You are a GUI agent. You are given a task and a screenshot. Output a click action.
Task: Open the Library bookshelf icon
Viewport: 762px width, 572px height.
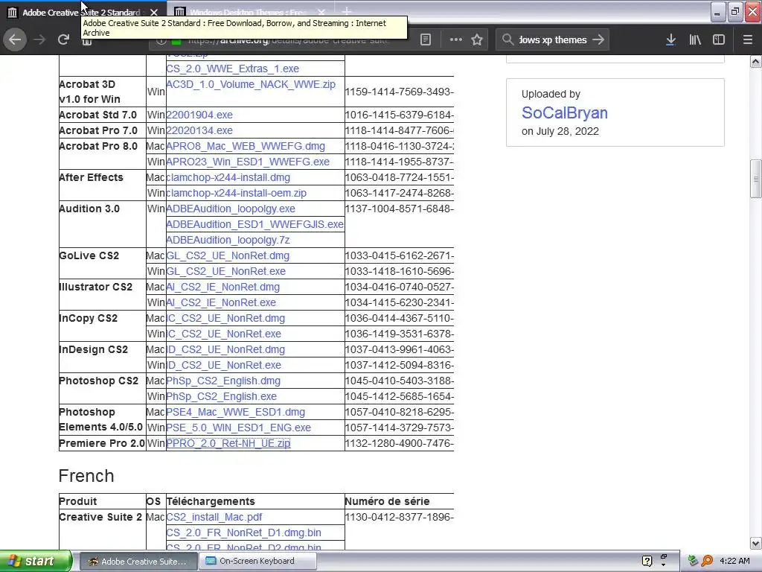coord(695,40)
